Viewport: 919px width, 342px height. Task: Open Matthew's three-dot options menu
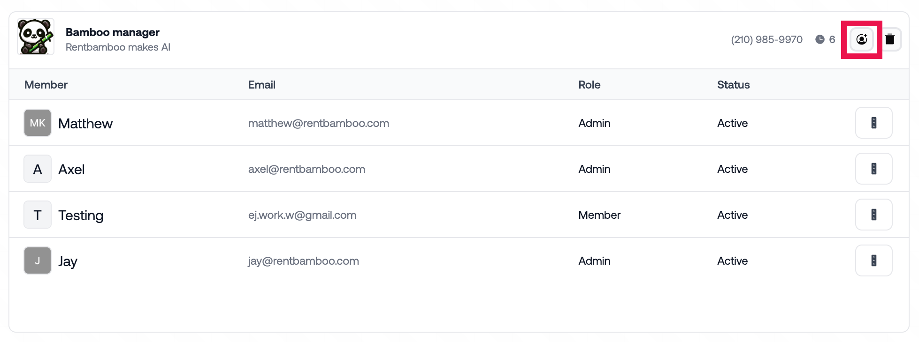pos(873,123)
